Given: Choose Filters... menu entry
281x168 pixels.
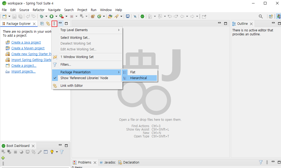Looking at the screenshot, I should click(x=87, y=65).
